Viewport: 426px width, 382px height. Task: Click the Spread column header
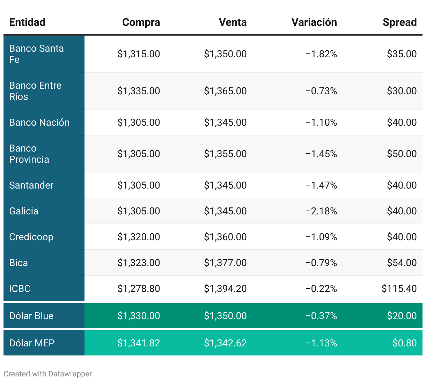(399, 22)
